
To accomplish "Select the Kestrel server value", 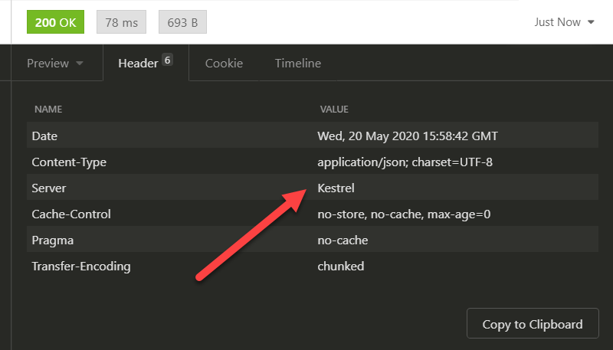I will [336, 188].
